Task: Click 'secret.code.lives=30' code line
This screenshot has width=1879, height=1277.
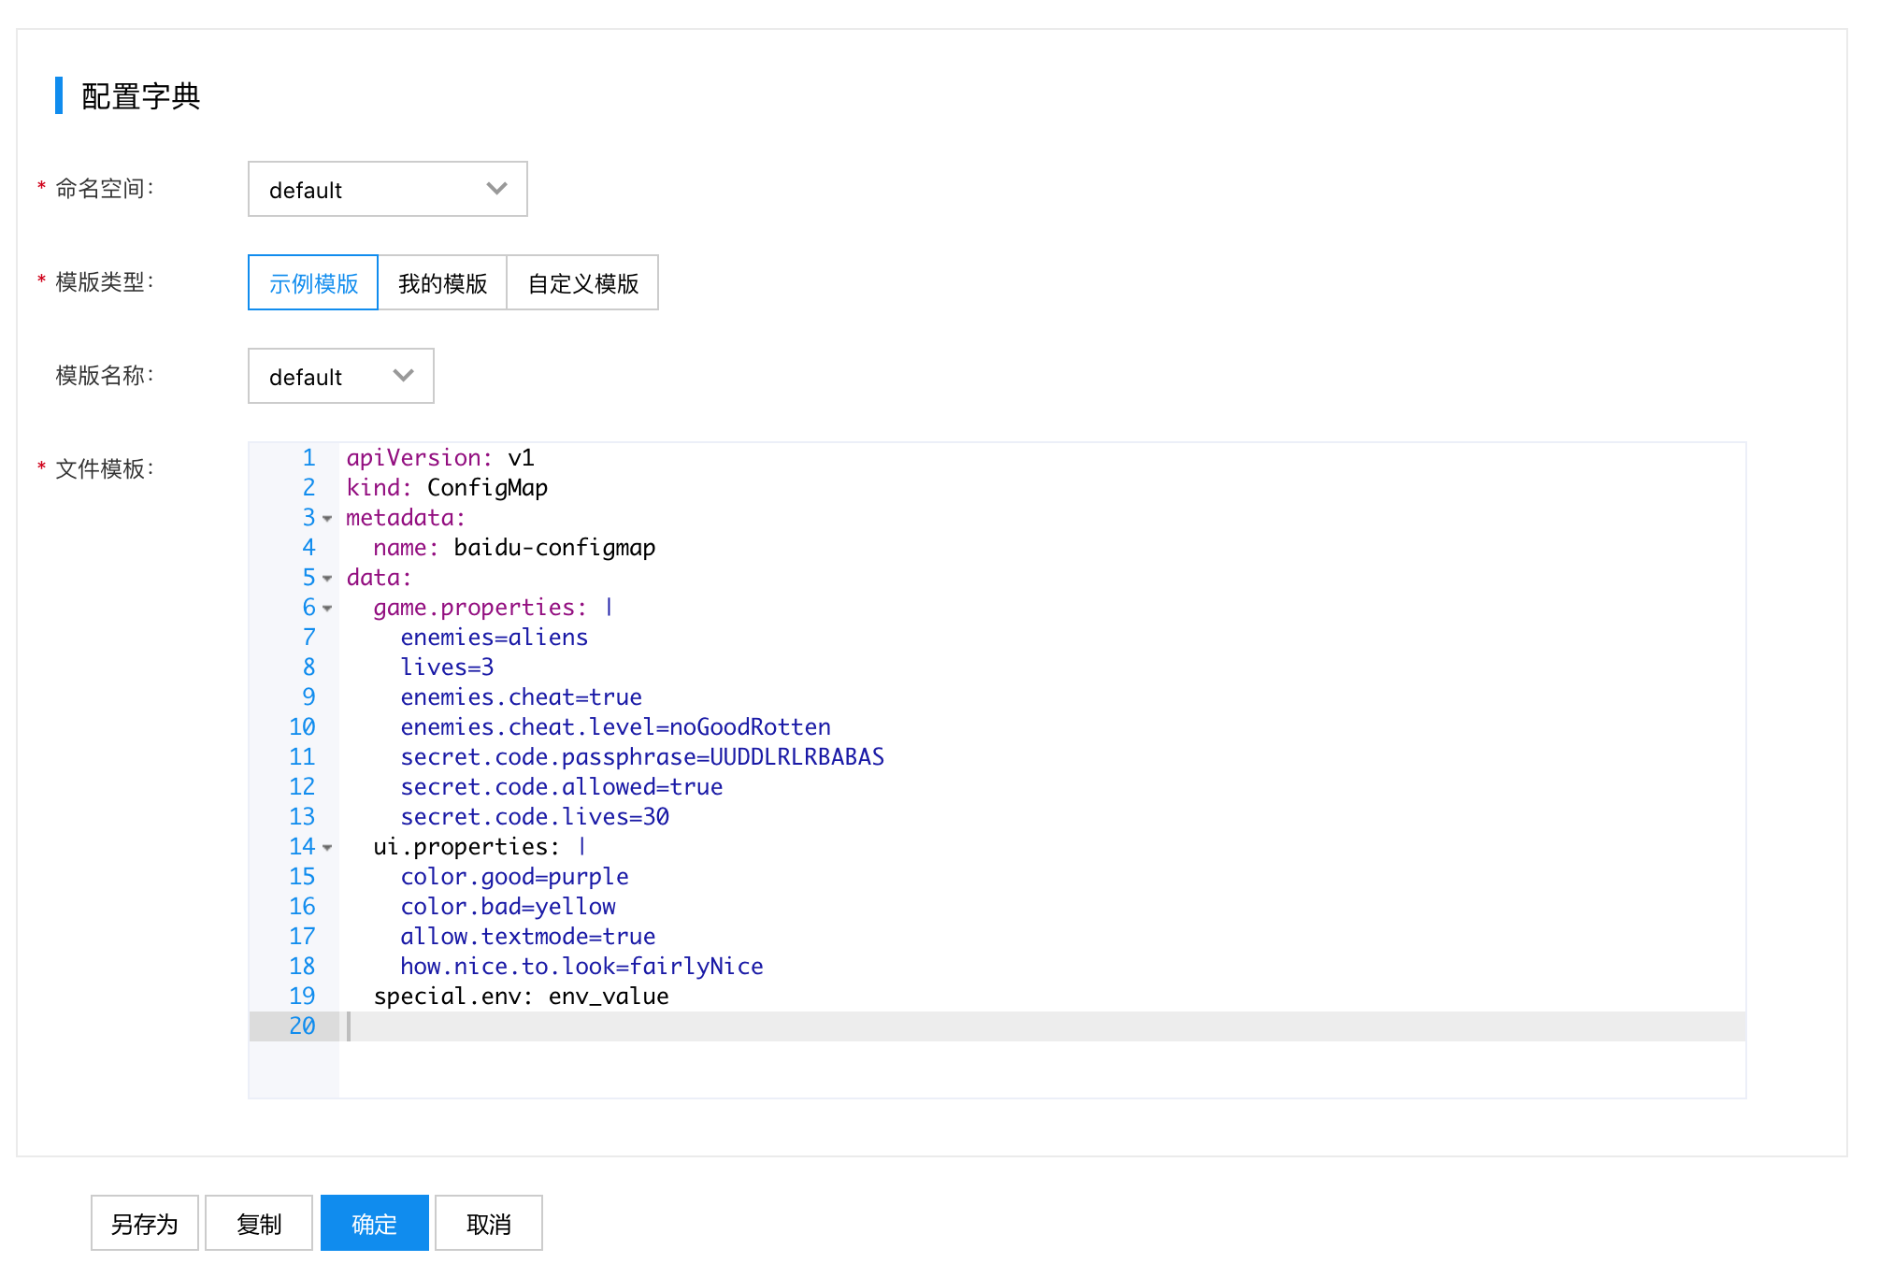Action: coord(535,817)
